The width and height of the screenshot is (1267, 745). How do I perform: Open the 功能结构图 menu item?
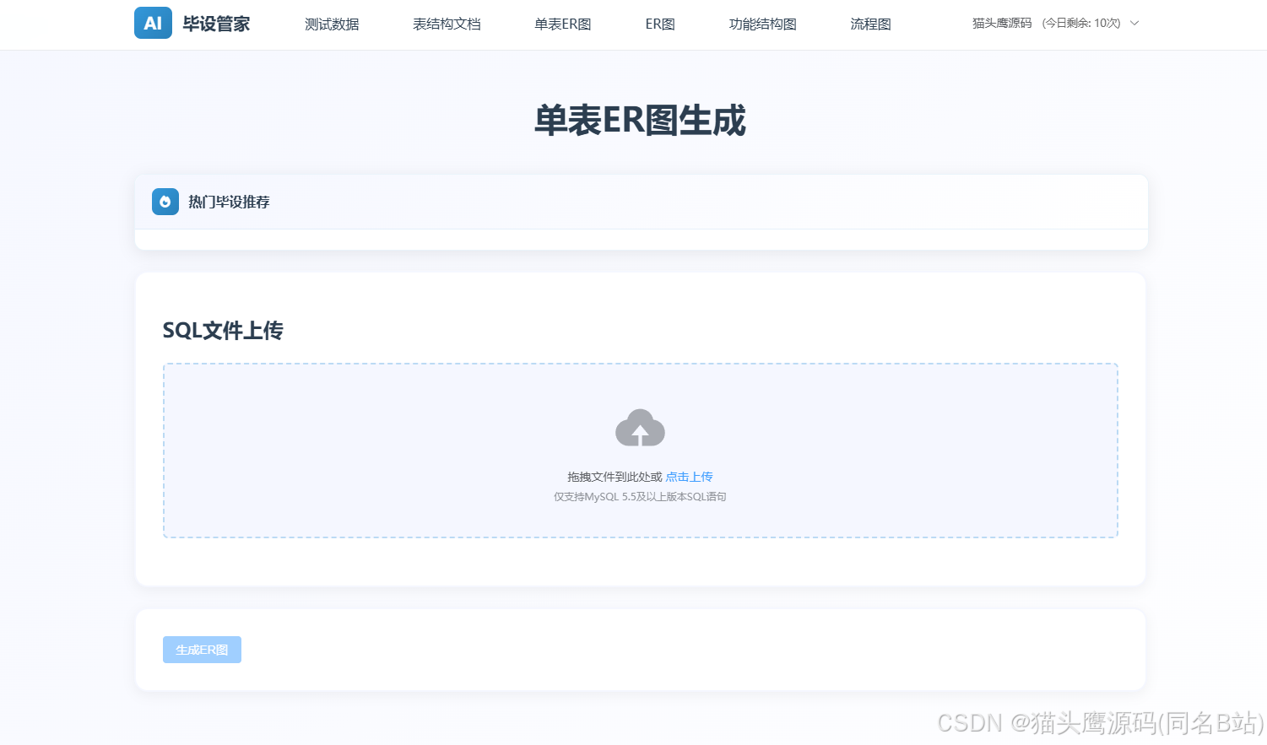[763, 24]
